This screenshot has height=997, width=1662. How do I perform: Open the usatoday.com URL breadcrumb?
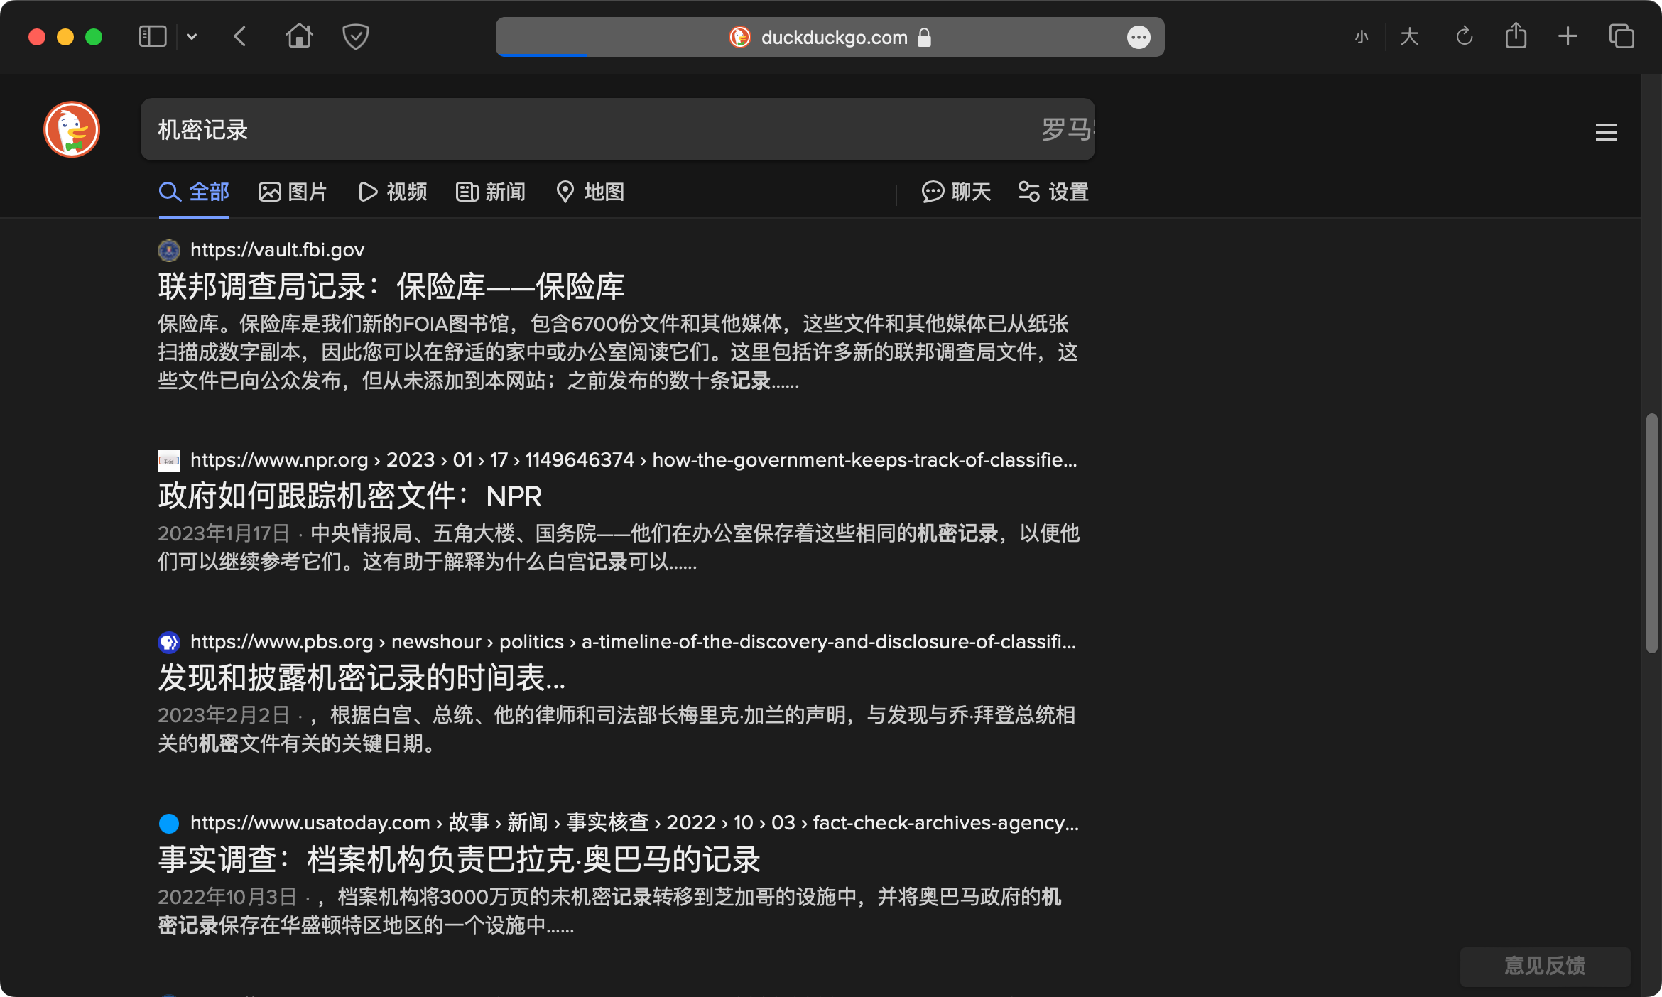(x=634, y=823)
